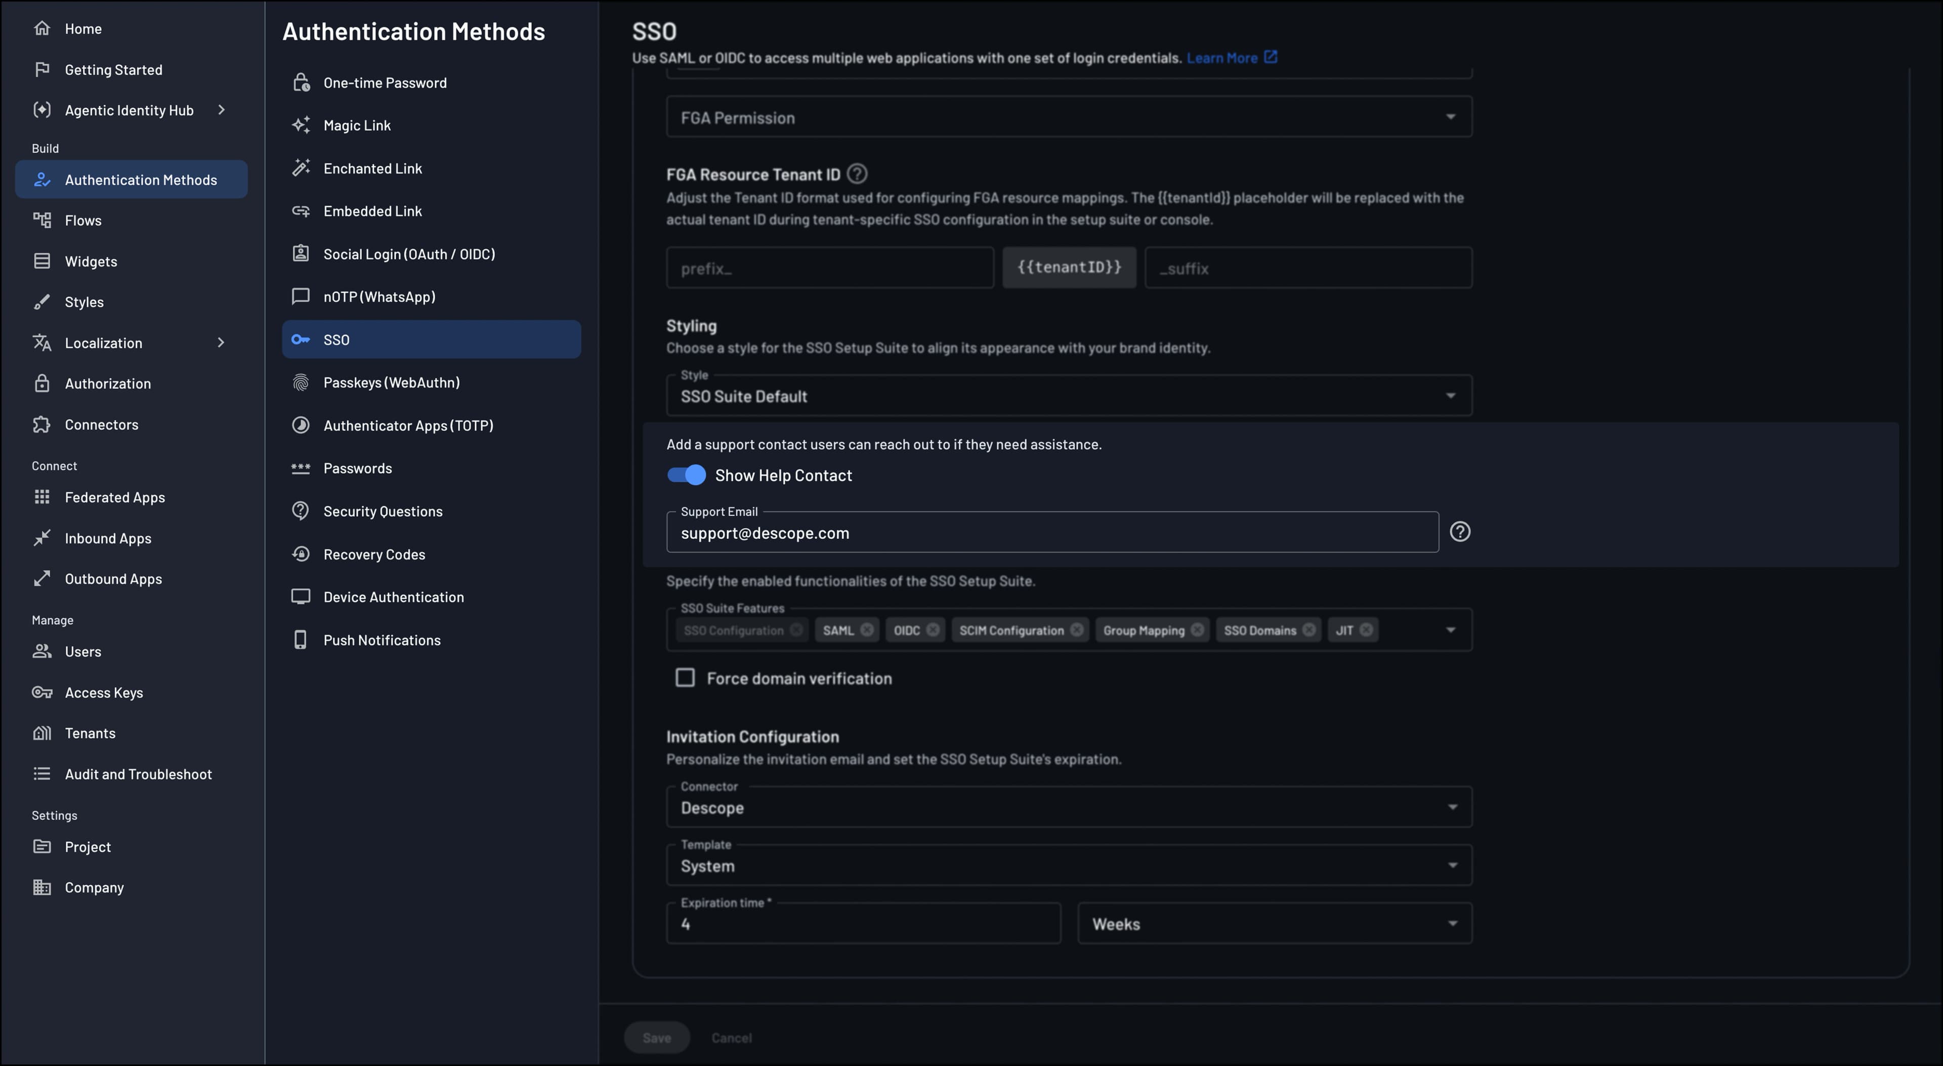Screen dimensions: 1943x1066
Task: Click the prefix_ input field
Action: pyautogui.click(x=830, y=268)
